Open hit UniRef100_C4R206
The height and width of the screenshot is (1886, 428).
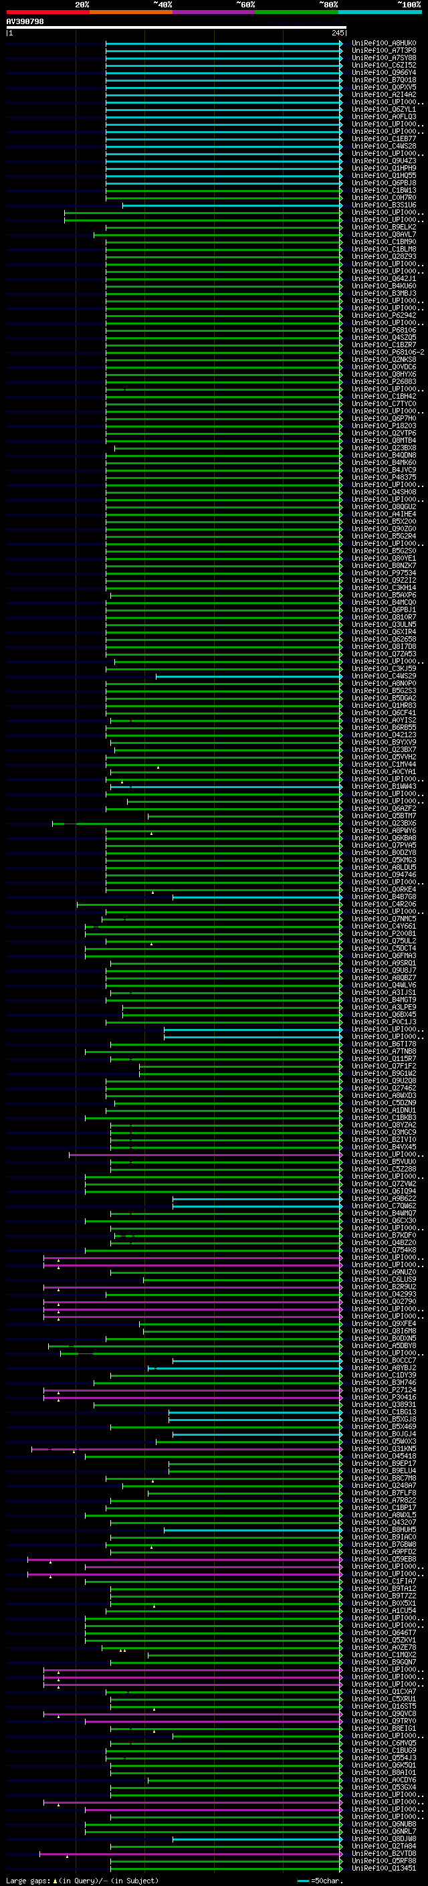coord(384,905)
